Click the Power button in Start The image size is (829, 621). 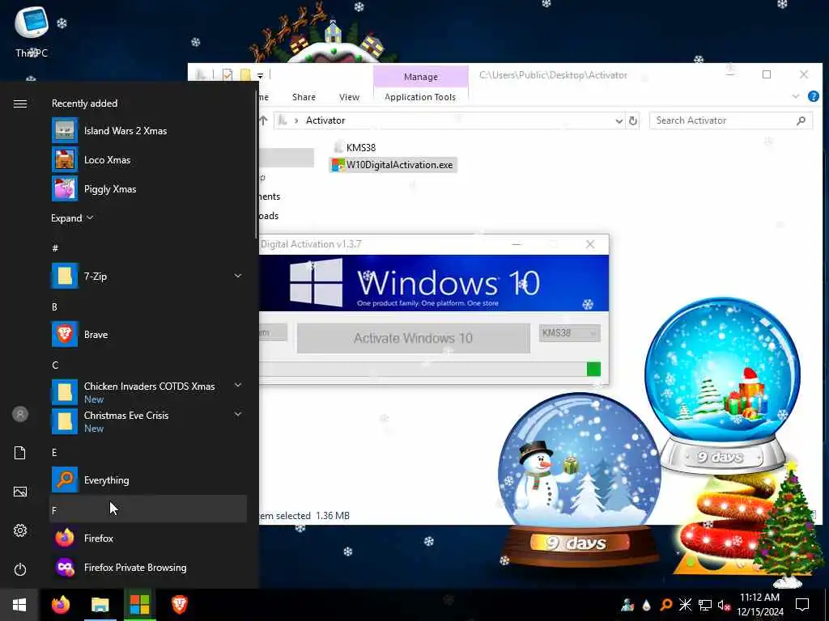(x=20, y=569)
